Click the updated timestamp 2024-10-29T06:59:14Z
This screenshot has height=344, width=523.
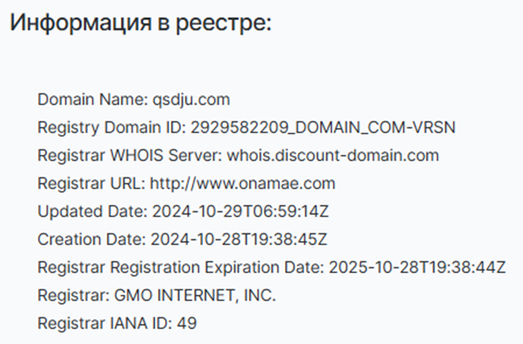pos(239,211)
